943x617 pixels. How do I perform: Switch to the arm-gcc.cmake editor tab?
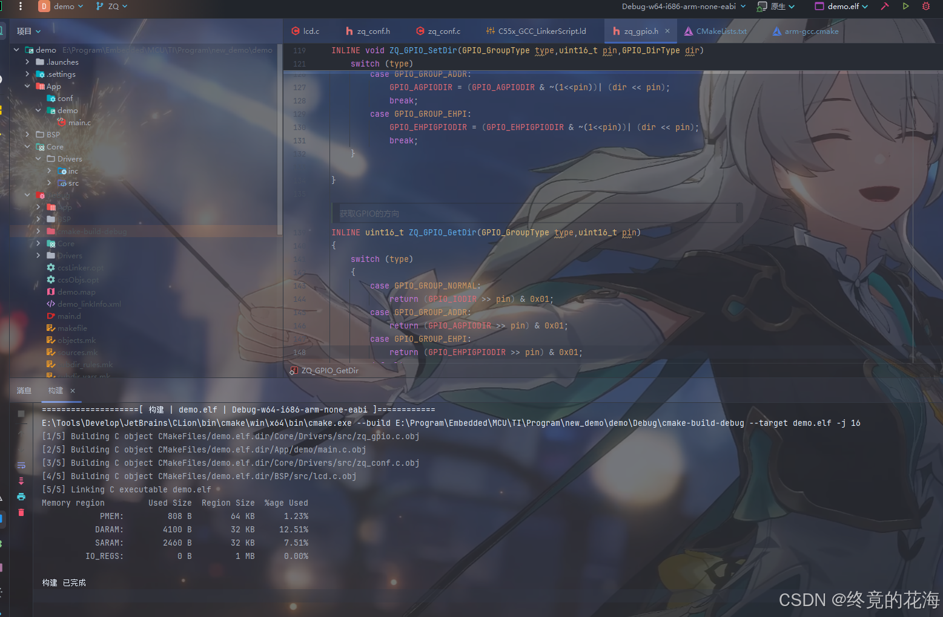pos(806,31)
